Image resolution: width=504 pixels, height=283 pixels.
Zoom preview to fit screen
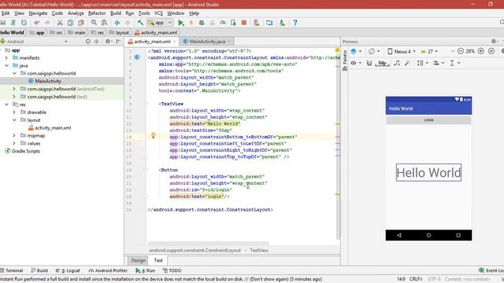491,51
